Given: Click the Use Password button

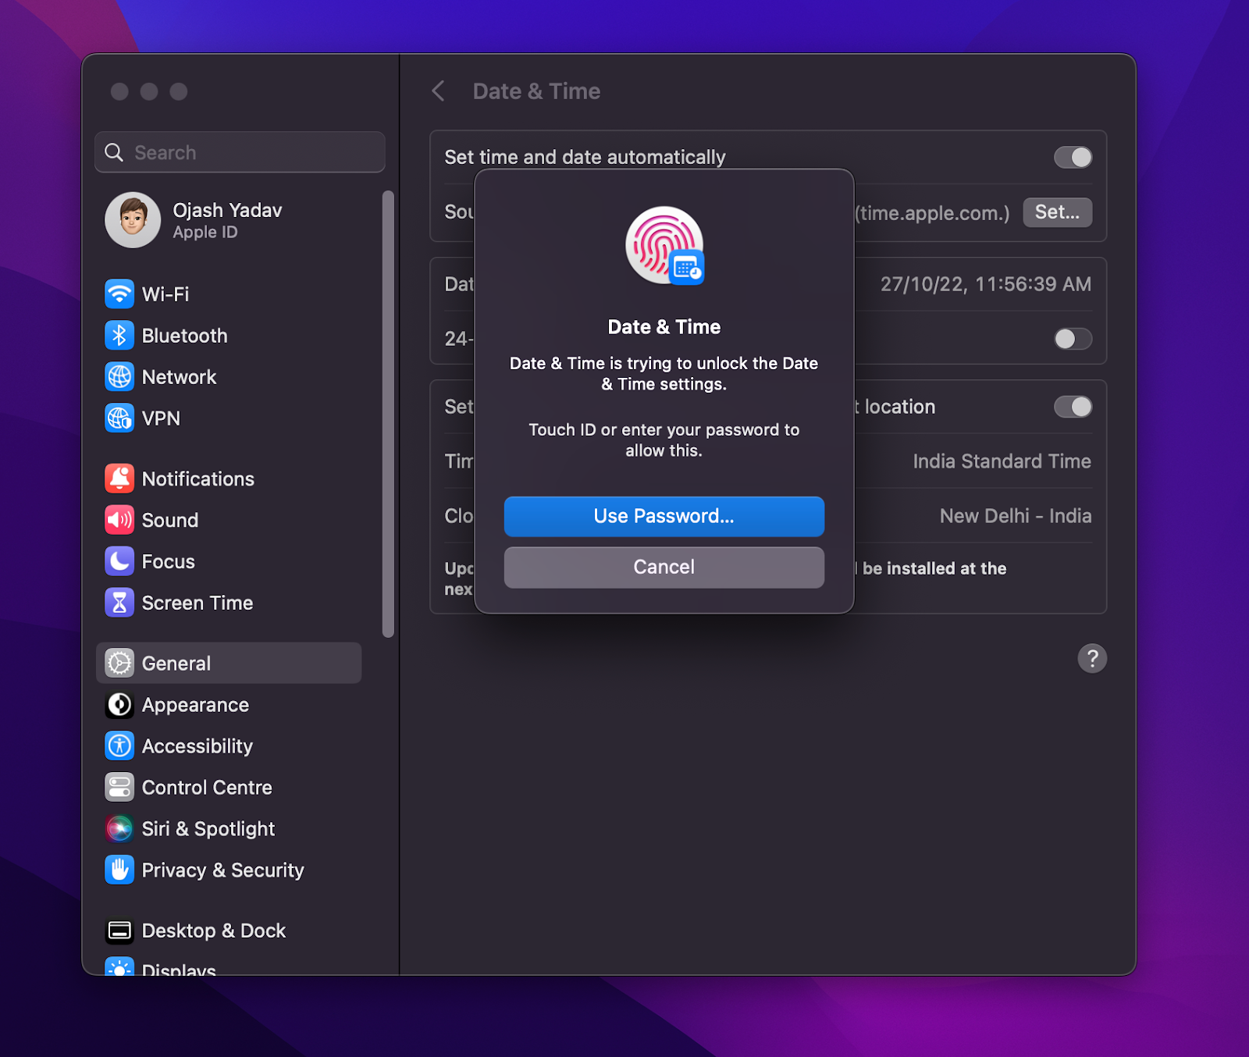Looking at the screenshot, I should 664,516.
